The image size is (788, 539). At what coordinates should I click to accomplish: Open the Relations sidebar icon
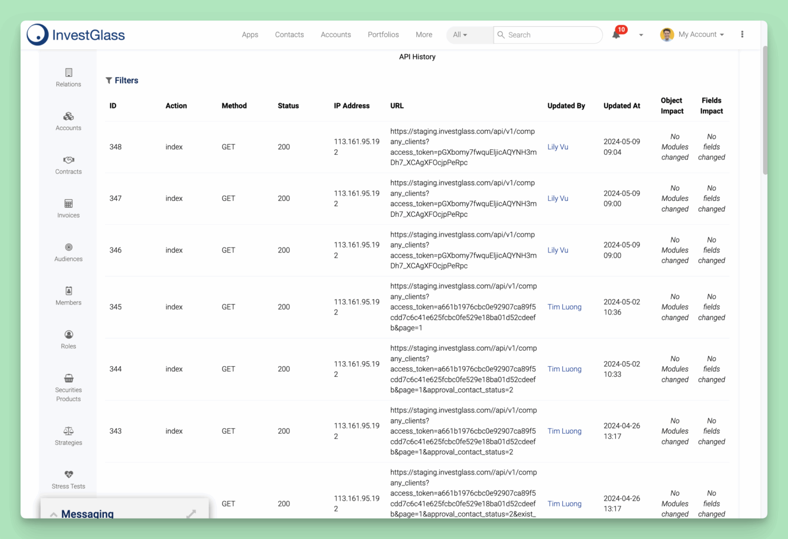[68, 73]
